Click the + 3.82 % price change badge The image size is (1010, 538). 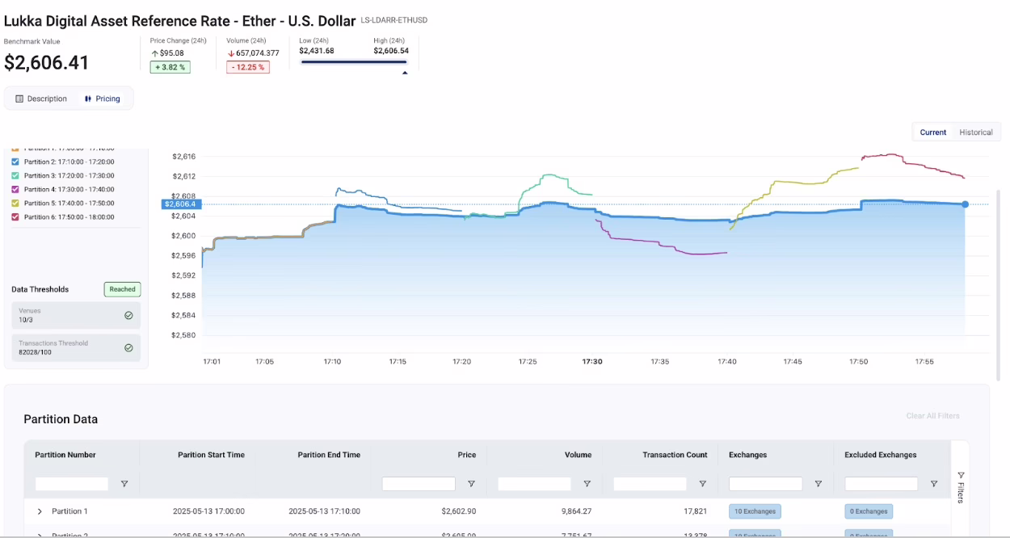click(x=170, y=67)
